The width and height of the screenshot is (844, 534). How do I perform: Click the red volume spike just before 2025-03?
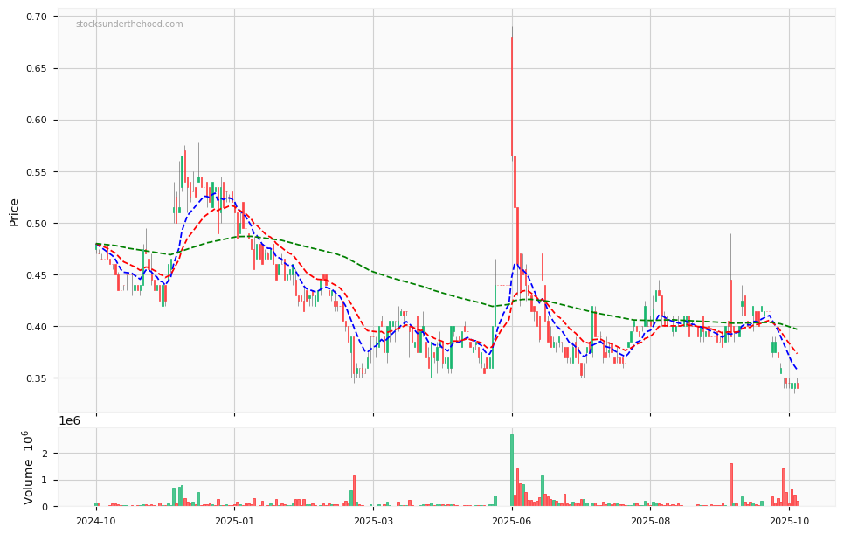click(354, 491)
